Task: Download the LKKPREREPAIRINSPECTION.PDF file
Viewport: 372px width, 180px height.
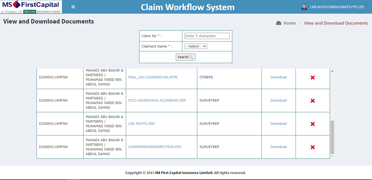Action: (x=278, y=147)
